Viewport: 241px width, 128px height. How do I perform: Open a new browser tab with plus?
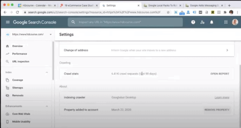pos(229,6)
